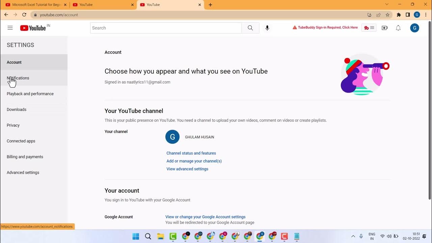Open Billing and payments settings
432x243 pixels.
(34, 157)
